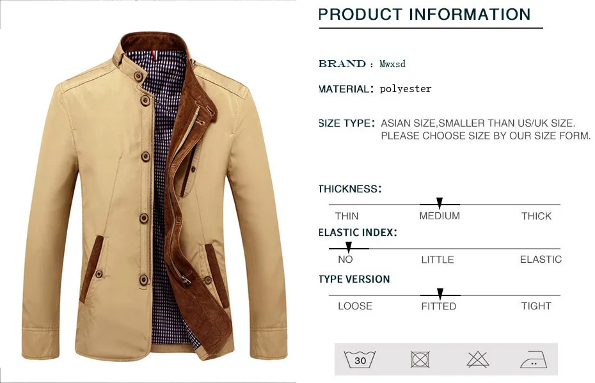
Task: Click the polyester material text
Action: coord(406,89)
